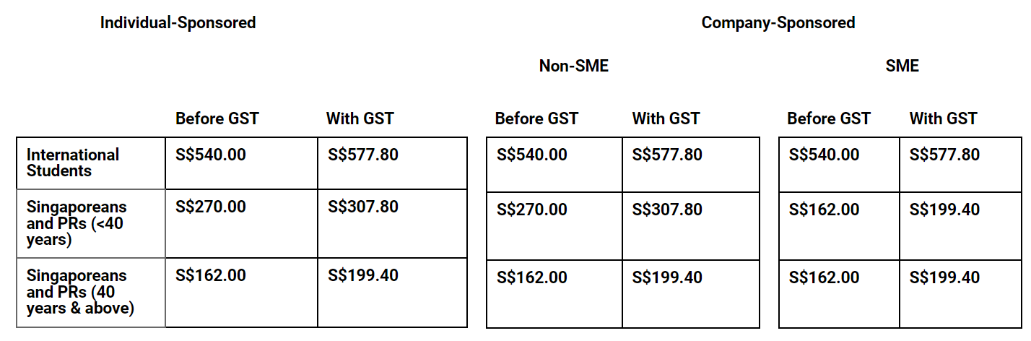Viewport: 1031px width, 341px height.
Task: Click Non-SME S$270.00 Before GST cell
Action: click(x=532, y=210)
